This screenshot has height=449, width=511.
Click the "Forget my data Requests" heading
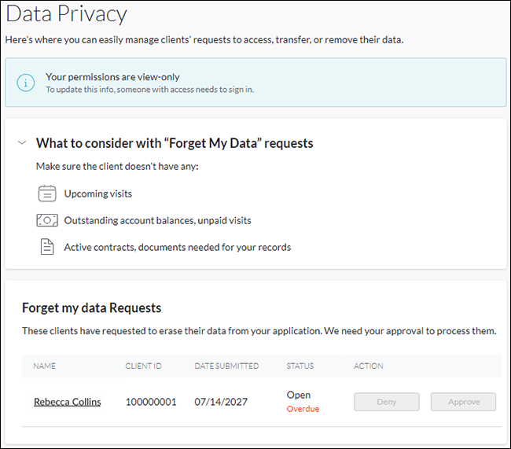(91, 307)
